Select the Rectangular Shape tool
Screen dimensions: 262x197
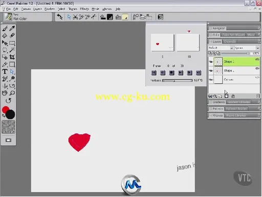[x=12, y=64]
